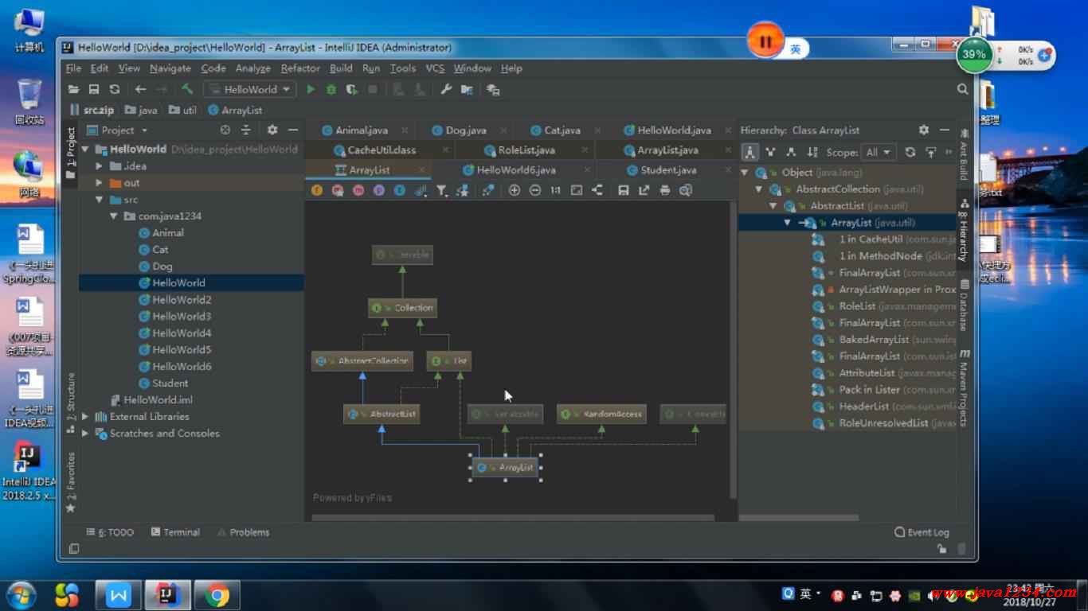The width and height of the screenshot is (1088, 611).
Task: Click scroll-from-source target icon in Project panel
Action: [225, 130]
